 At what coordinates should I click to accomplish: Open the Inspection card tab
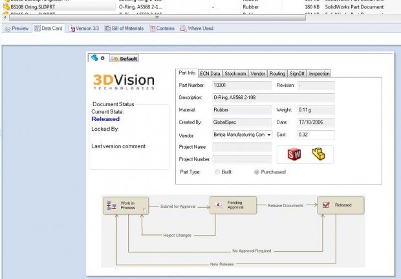(319, 74)
